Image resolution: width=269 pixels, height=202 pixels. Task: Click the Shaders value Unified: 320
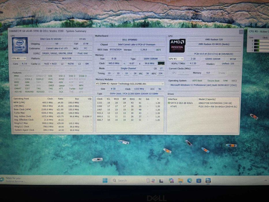click(228, 63)
